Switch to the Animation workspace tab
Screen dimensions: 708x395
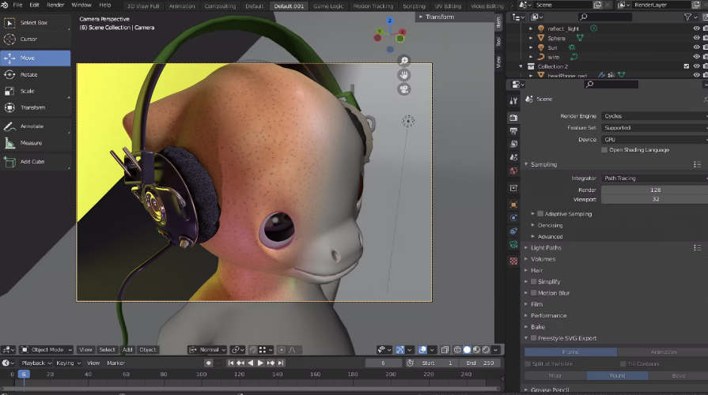pos(181,6)
